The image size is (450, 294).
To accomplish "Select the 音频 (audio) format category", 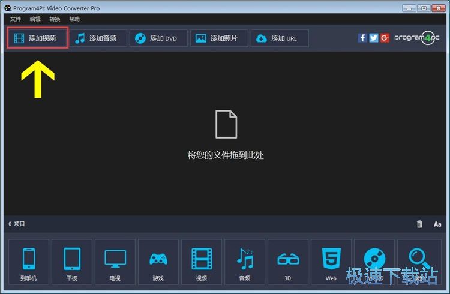I will (x=245, y=262).
